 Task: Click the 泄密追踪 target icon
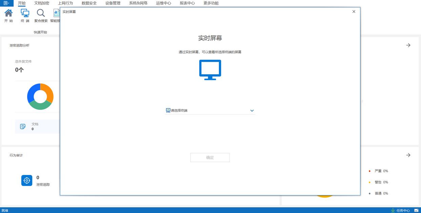(x=27, y=180)
